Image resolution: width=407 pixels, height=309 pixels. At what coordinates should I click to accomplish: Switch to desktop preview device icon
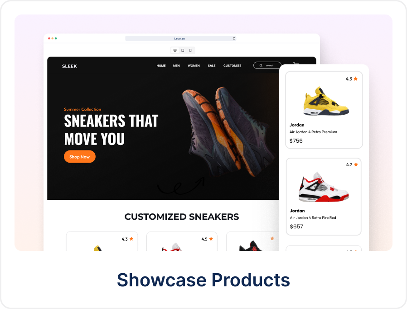[175, 50]
